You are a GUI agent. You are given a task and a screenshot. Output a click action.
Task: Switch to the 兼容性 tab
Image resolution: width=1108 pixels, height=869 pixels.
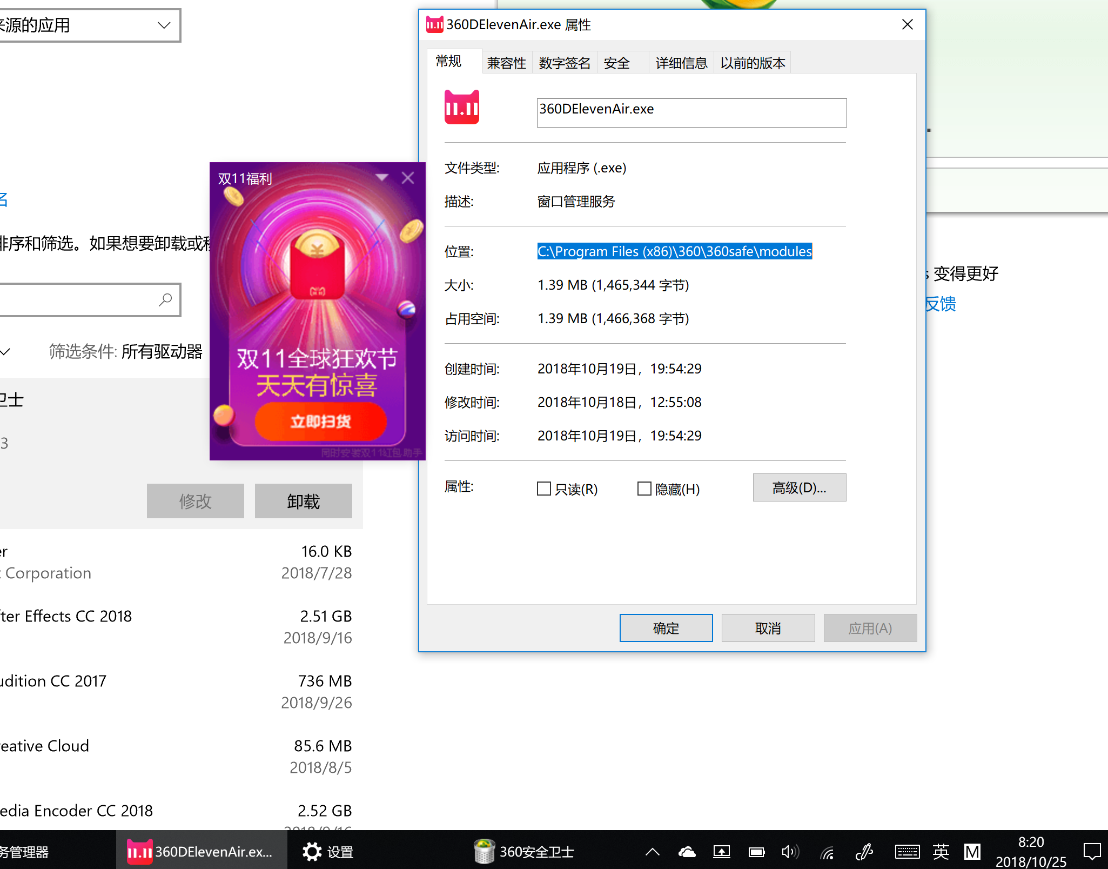coord(506,63)
